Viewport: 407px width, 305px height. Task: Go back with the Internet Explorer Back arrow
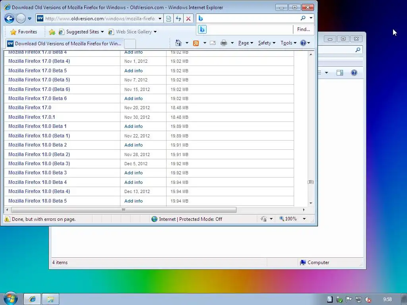[x=9, y=18]
